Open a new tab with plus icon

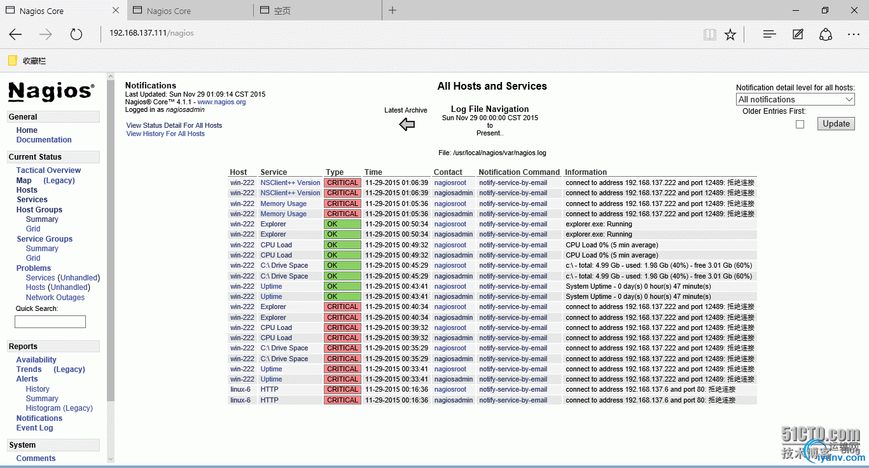point(393,10)
